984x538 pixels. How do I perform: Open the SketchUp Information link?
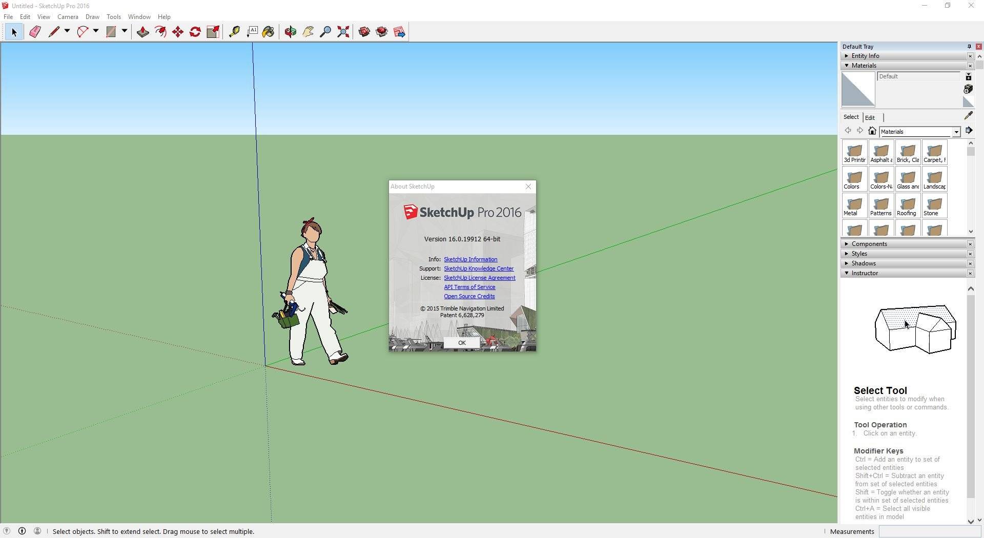[470, 259]
